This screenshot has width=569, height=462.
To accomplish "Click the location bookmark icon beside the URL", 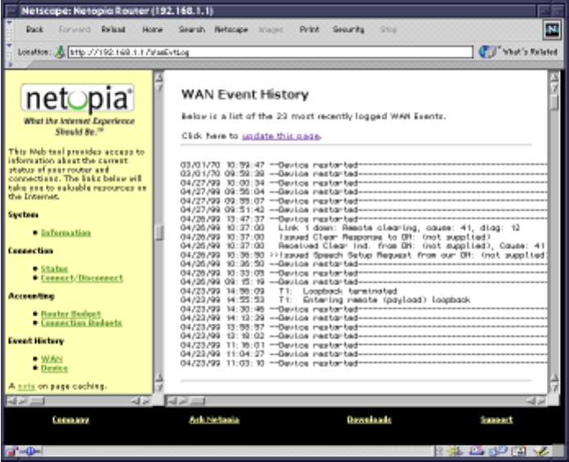I will click(60, 52).
